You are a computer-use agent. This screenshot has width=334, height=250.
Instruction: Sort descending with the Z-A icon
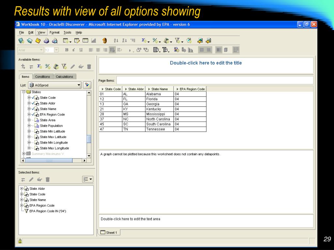[x=124, y=40]
